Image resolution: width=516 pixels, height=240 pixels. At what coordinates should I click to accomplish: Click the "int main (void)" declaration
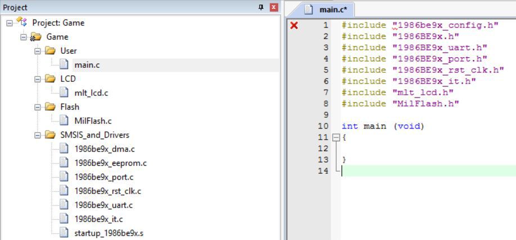point(383,126)
